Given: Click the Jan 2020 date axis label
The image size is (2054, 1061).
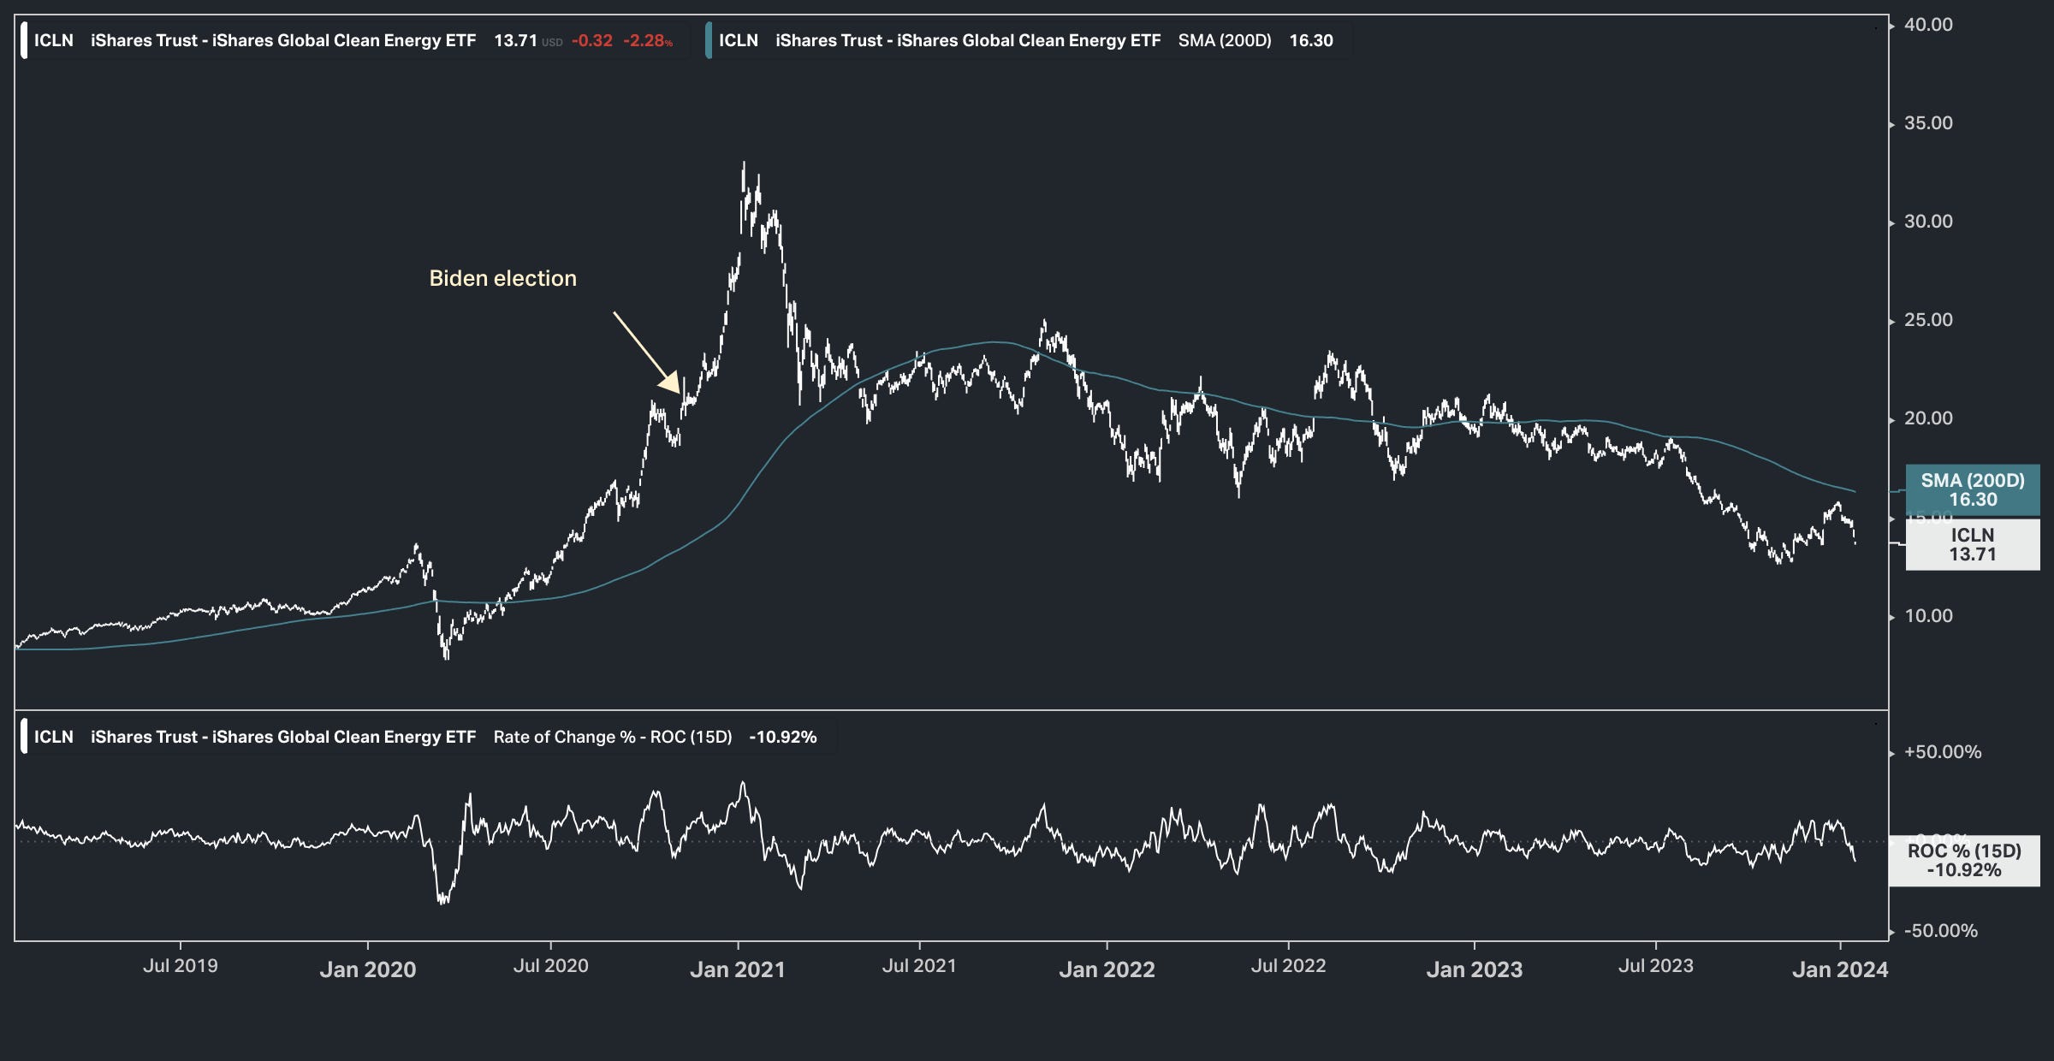Looking at the screenshot, I should (368, 969).
